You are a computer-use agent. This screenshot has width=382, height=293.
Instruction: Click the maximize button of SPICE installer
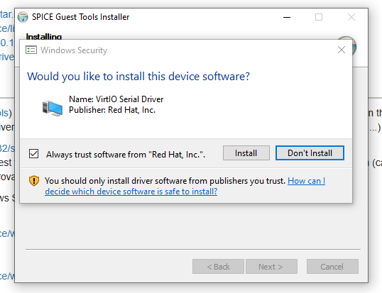(x=319, y=17)
